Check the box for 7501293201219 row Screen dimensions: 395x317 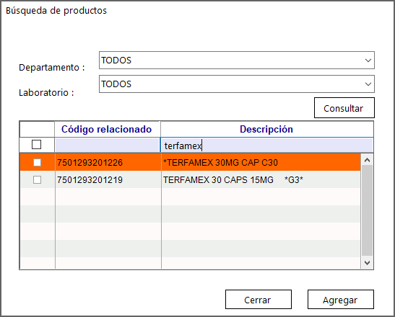point(38,179)
